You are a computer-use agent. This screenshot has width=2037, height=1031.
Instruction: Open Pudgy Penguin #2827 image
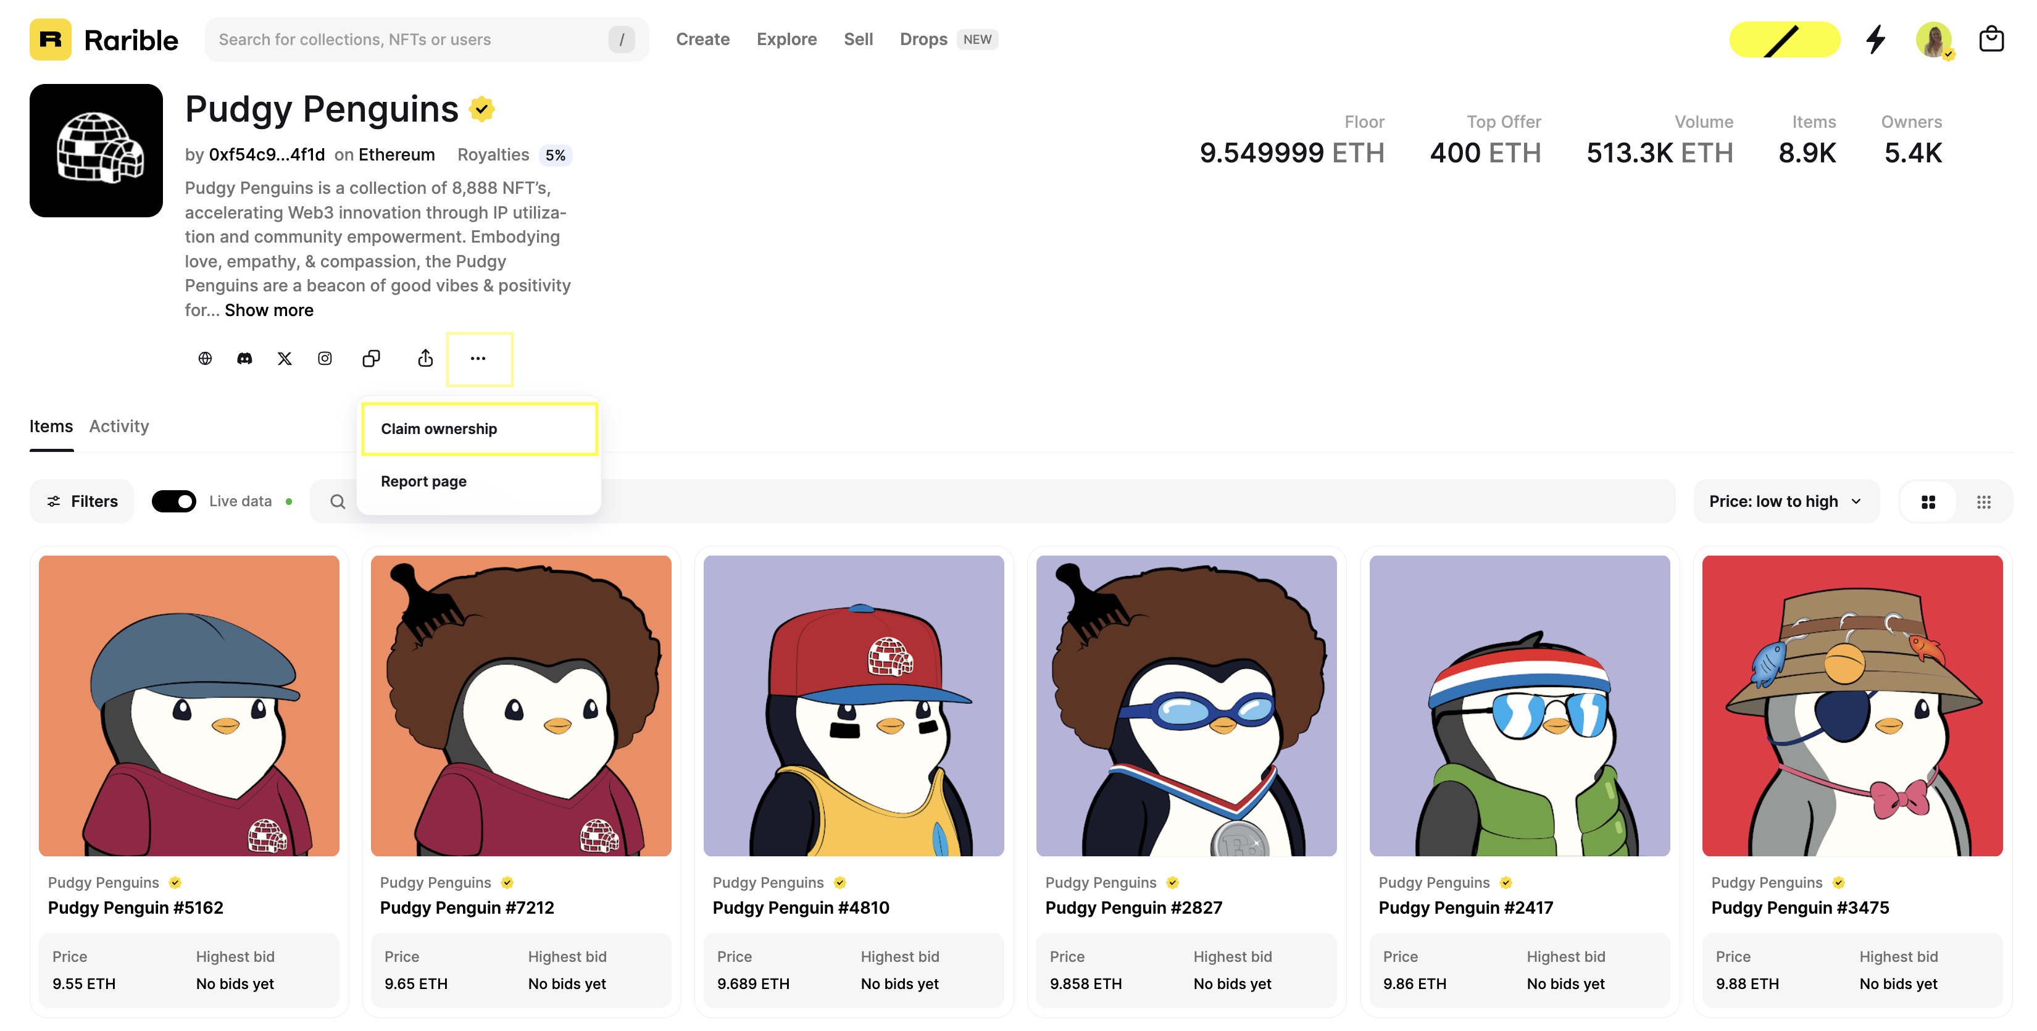click(x=1186, y=705)
